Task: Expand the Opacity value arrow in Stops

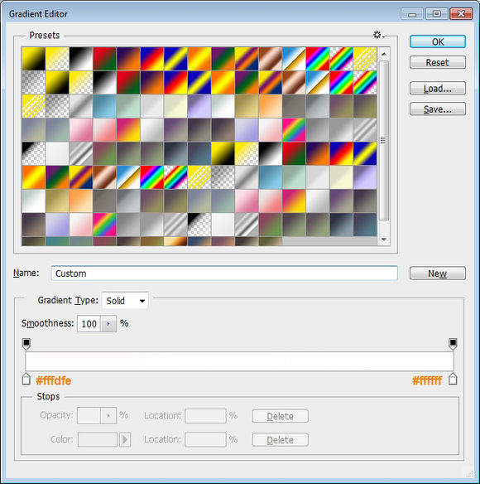Action: click(108, 415)
